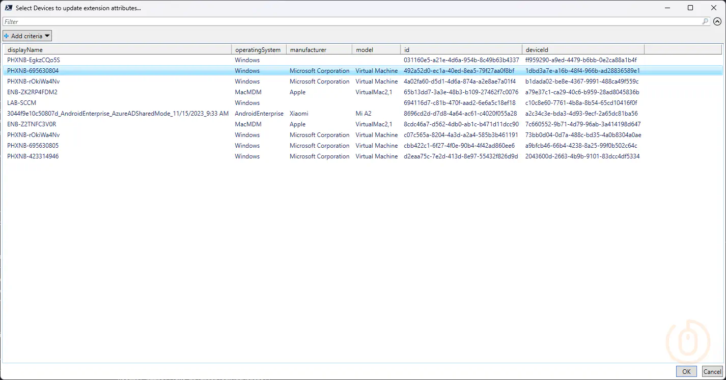Select device ENB-Z2TNFC3V0R row

[x=32, y=124]
